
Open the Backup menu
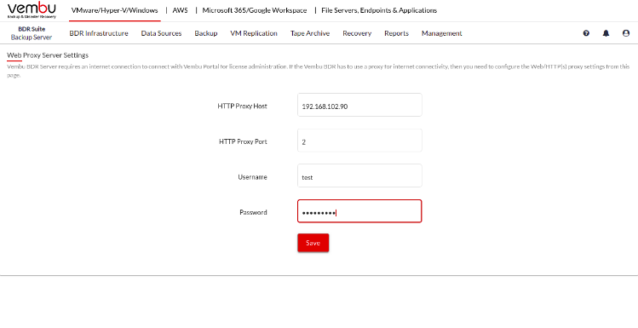pyautogui.click(x=206, y=33)
